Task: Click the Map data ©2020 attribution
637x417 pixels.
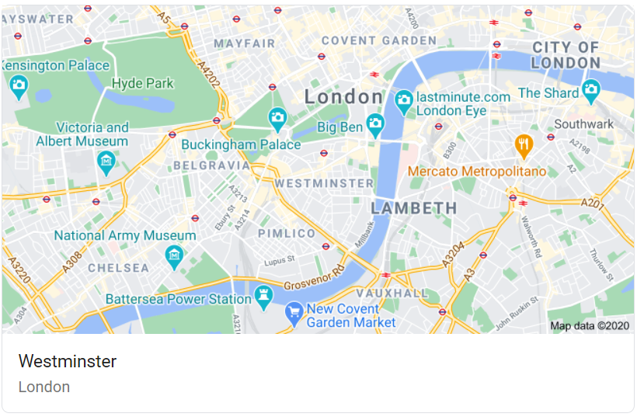Action: pyautogui.click(x=590, y=325)
